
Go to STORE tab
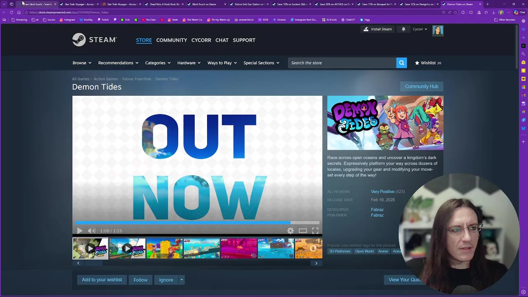coord(144,40)
